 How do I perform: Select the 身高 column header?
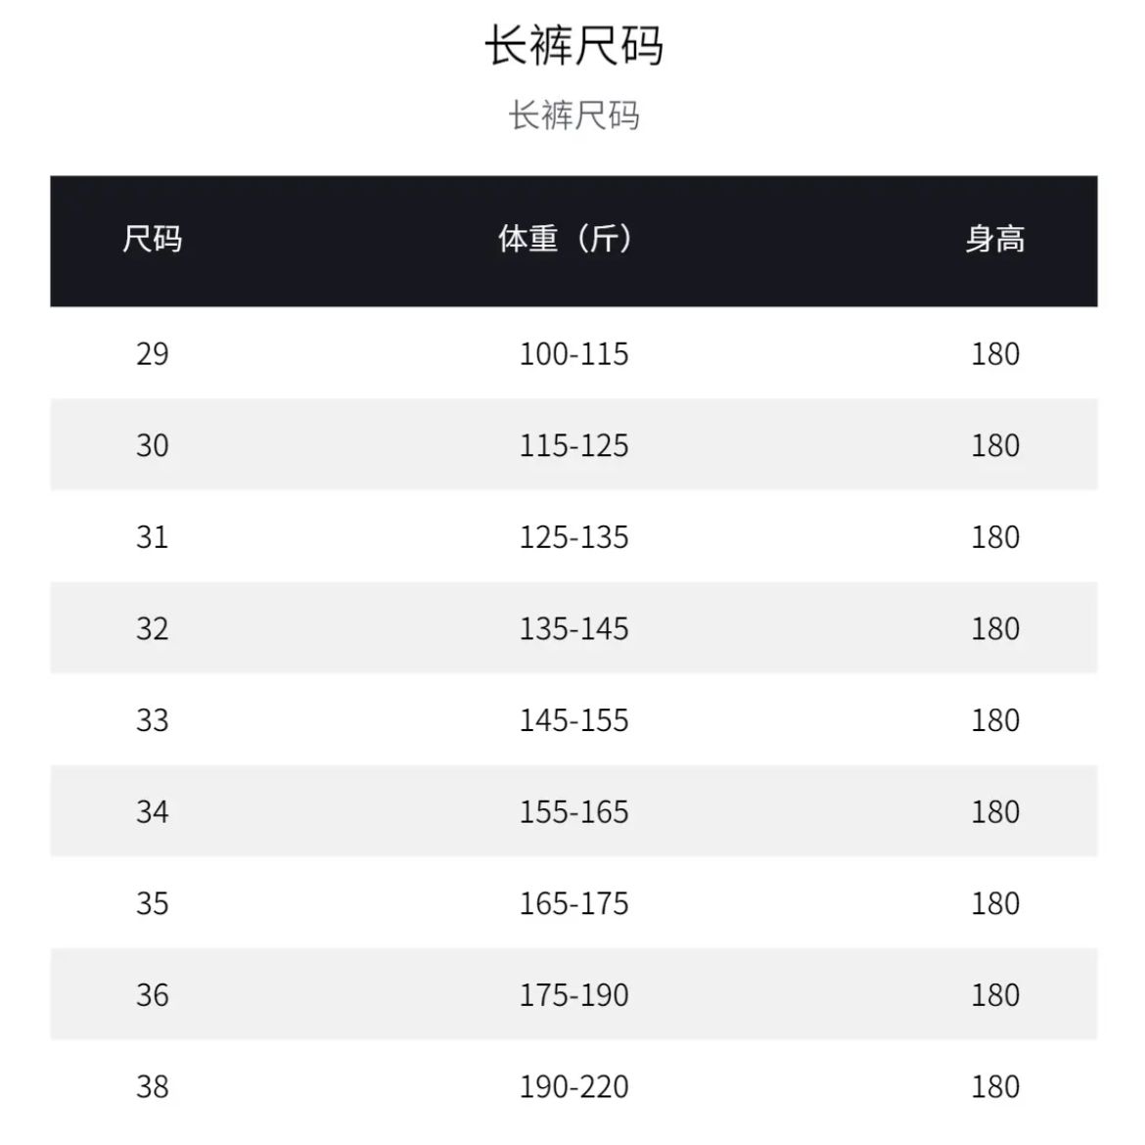(x=994, y=239)
